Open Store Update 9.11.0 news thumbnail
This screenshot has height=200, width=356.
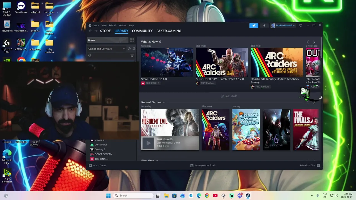(167, 62)
